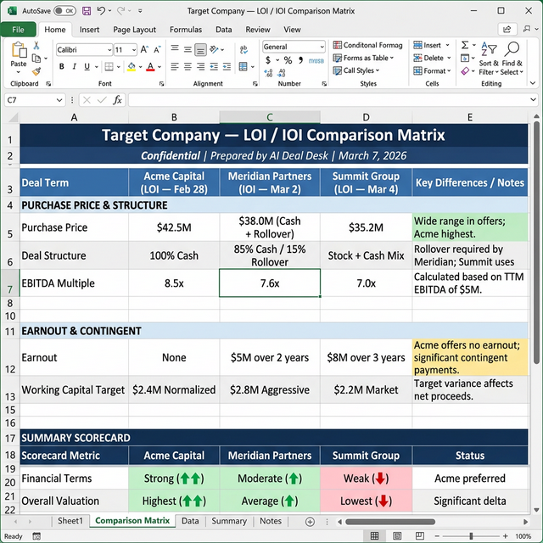Switch to Page Break Preview view icon
The image size is (543, 543).
point(418,536)
